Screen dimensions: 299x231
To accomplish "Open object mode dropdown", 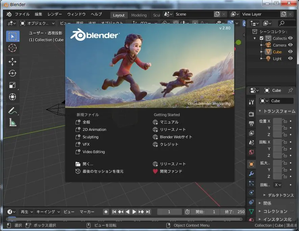I will point(37,23).
